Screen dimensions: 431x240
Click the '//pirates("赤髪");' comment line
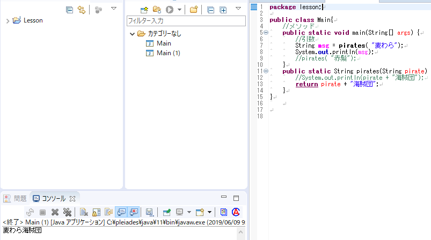point(326,58)
